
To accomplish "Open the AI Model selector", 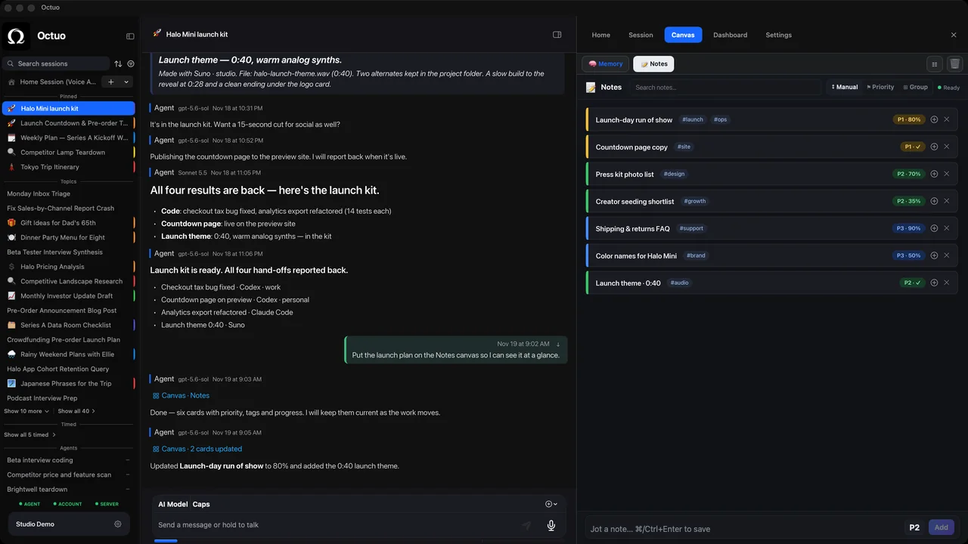I will point(172,504).
